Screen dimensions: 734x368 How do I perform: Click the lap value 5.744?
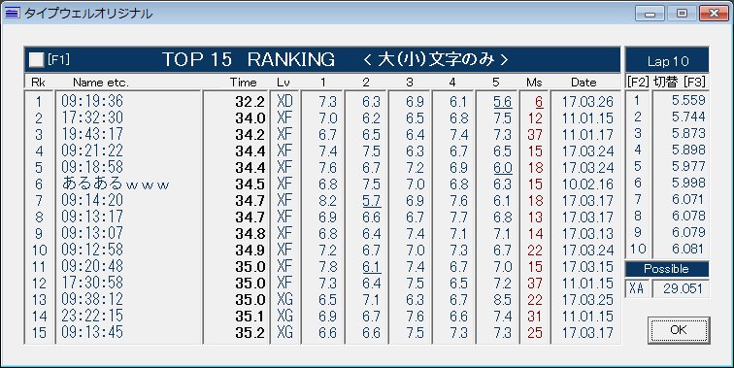pyautogui.click(x=688, y=117)
